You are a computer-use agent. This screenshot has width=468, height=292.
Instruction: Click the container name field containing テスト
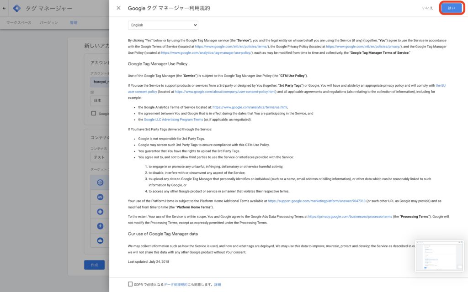pyautogui.click(x=100, y=157)
